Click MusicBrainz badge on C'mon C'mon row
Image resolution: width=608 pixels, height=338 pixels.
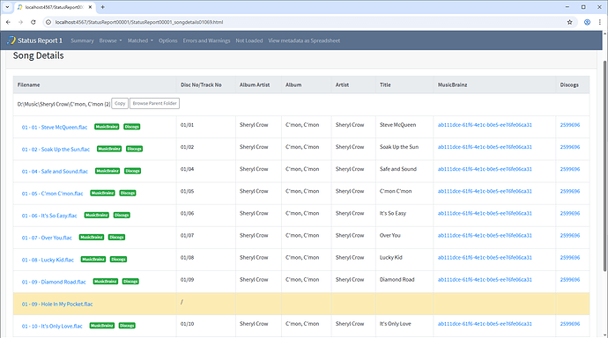(x=102, y=193)
